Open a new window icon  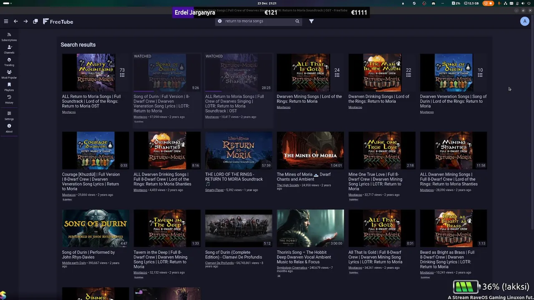coord(35,21)
